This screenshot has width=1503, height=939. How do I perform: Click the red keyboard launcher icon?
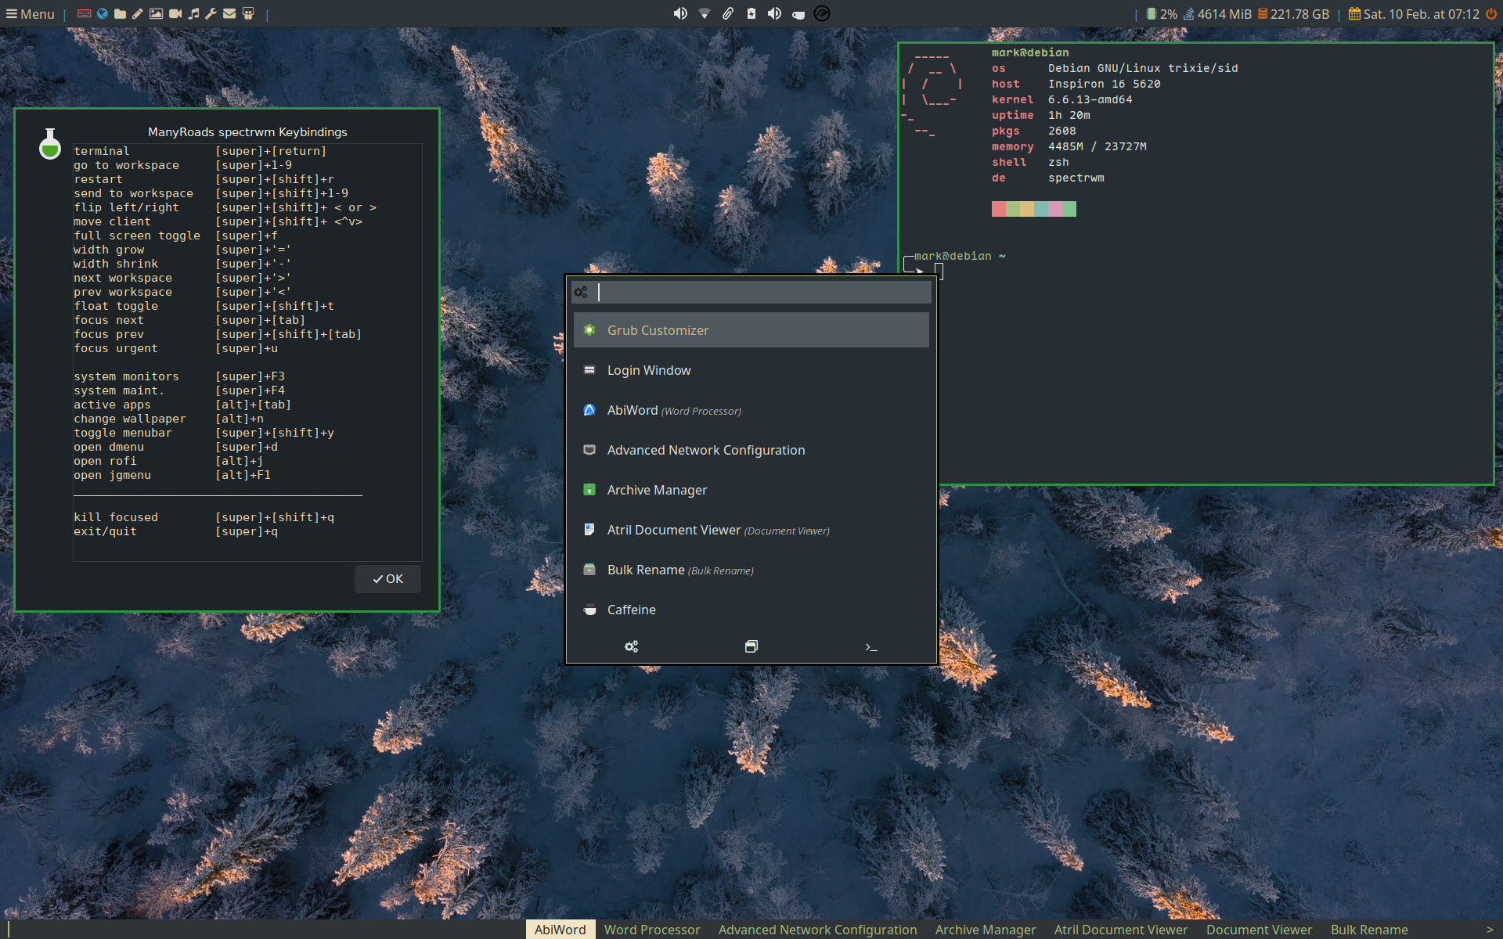tap(84, 13)
